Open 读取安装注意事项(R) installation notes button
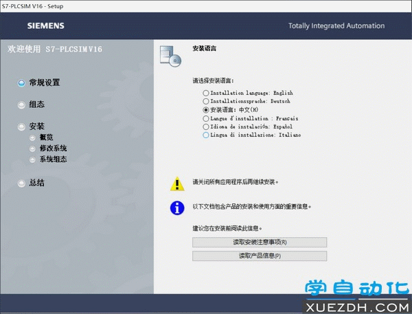This screenshot has width=412, height=314. pyautogui.click(x=260, y=243)
